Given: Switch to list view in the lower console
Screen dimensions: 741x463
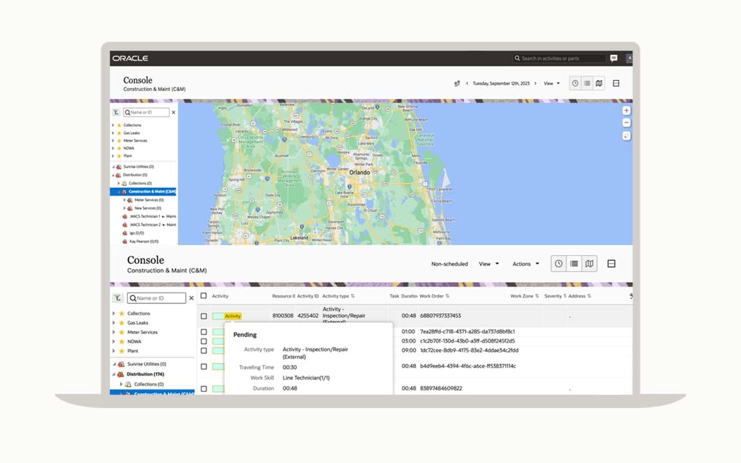Looking at the screenshot, I should click(x=574, y=264).
